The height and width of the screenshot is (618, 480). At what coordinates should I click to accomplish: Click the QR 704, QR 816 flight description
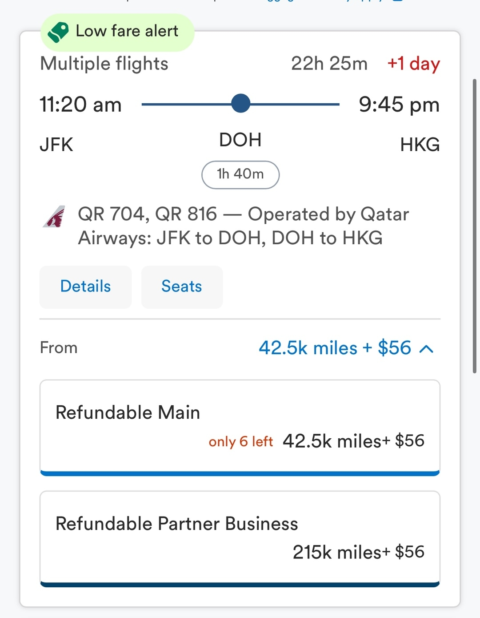(243, 226)
